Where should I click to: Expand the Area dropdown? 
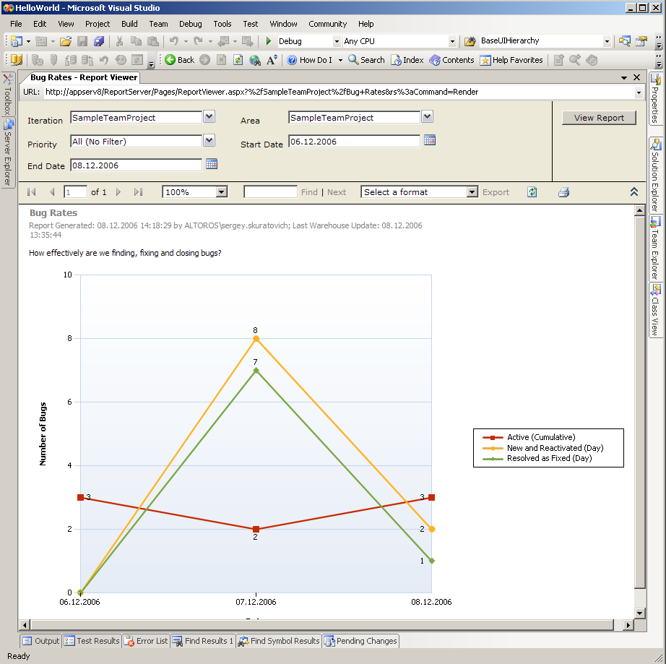428,116
